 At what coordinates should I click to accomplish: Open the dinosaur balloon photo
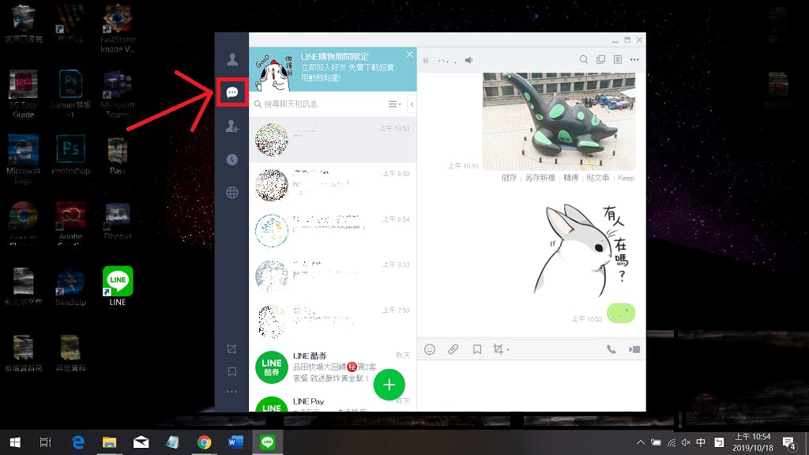point(559,121)
